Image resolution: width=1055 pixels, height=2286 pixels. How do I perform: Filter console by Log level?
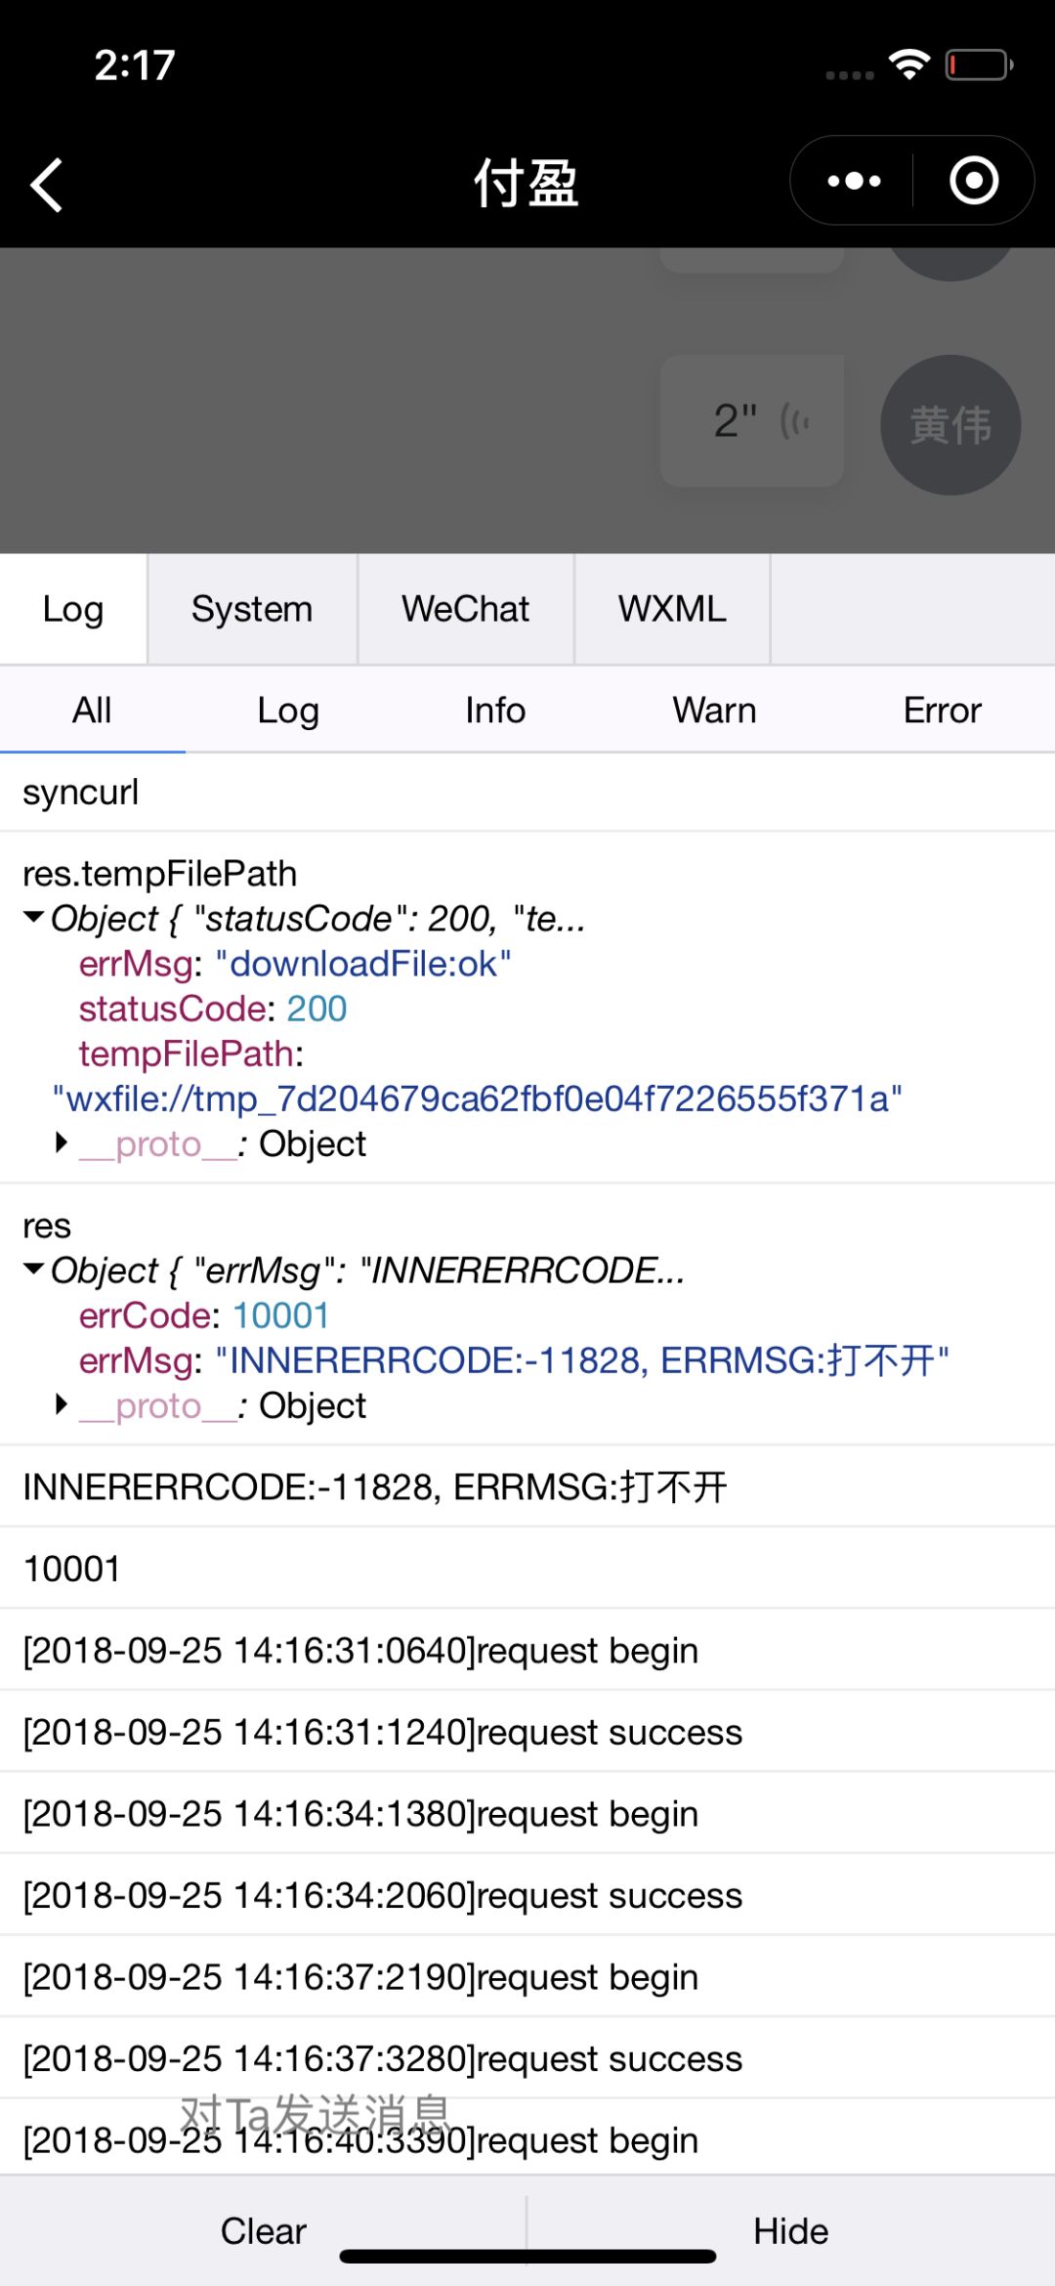click(288, 711)
